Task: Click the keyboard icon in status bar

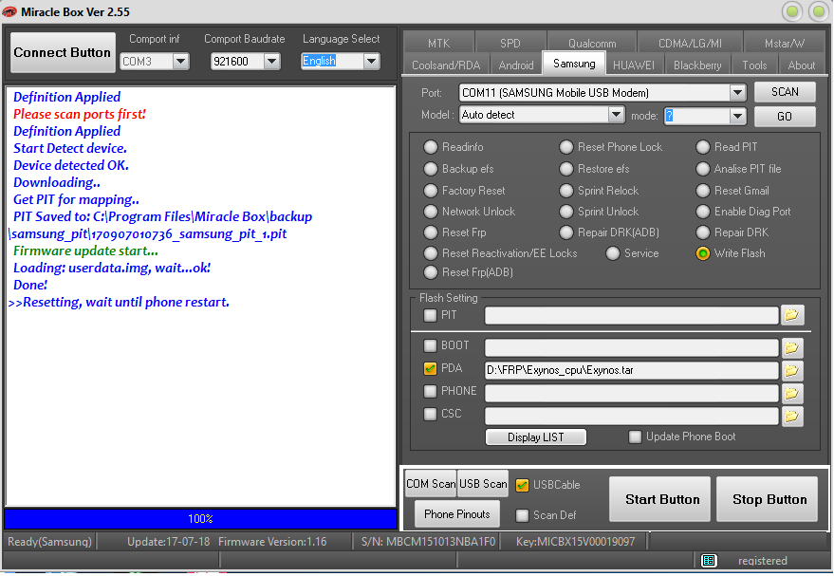Action: (x=709, y=560)
